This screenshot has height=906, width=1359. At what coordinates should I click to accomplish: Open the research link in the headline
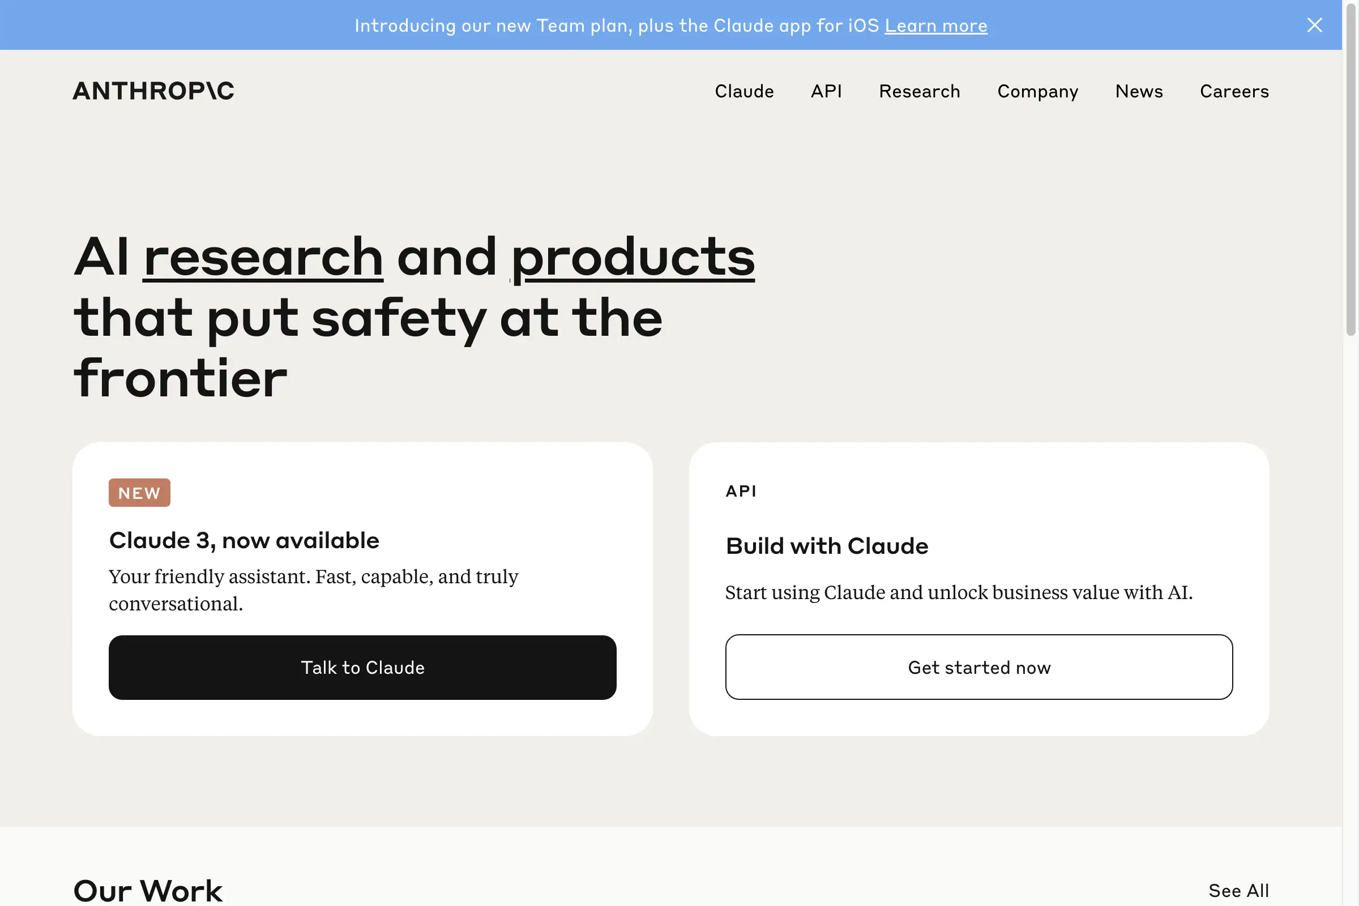pos(263,257)
